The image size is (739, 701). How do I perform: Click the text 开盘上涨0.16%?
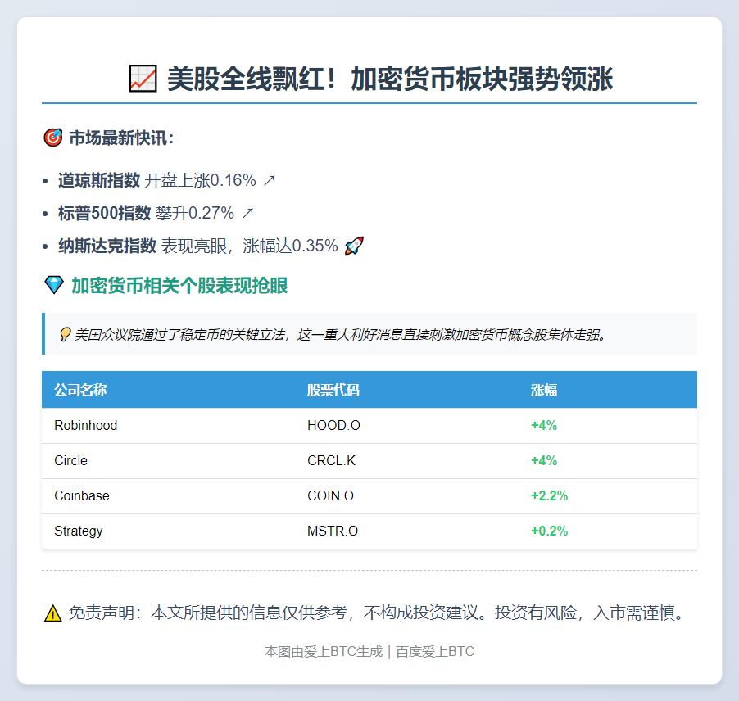(x=200, y=180)
